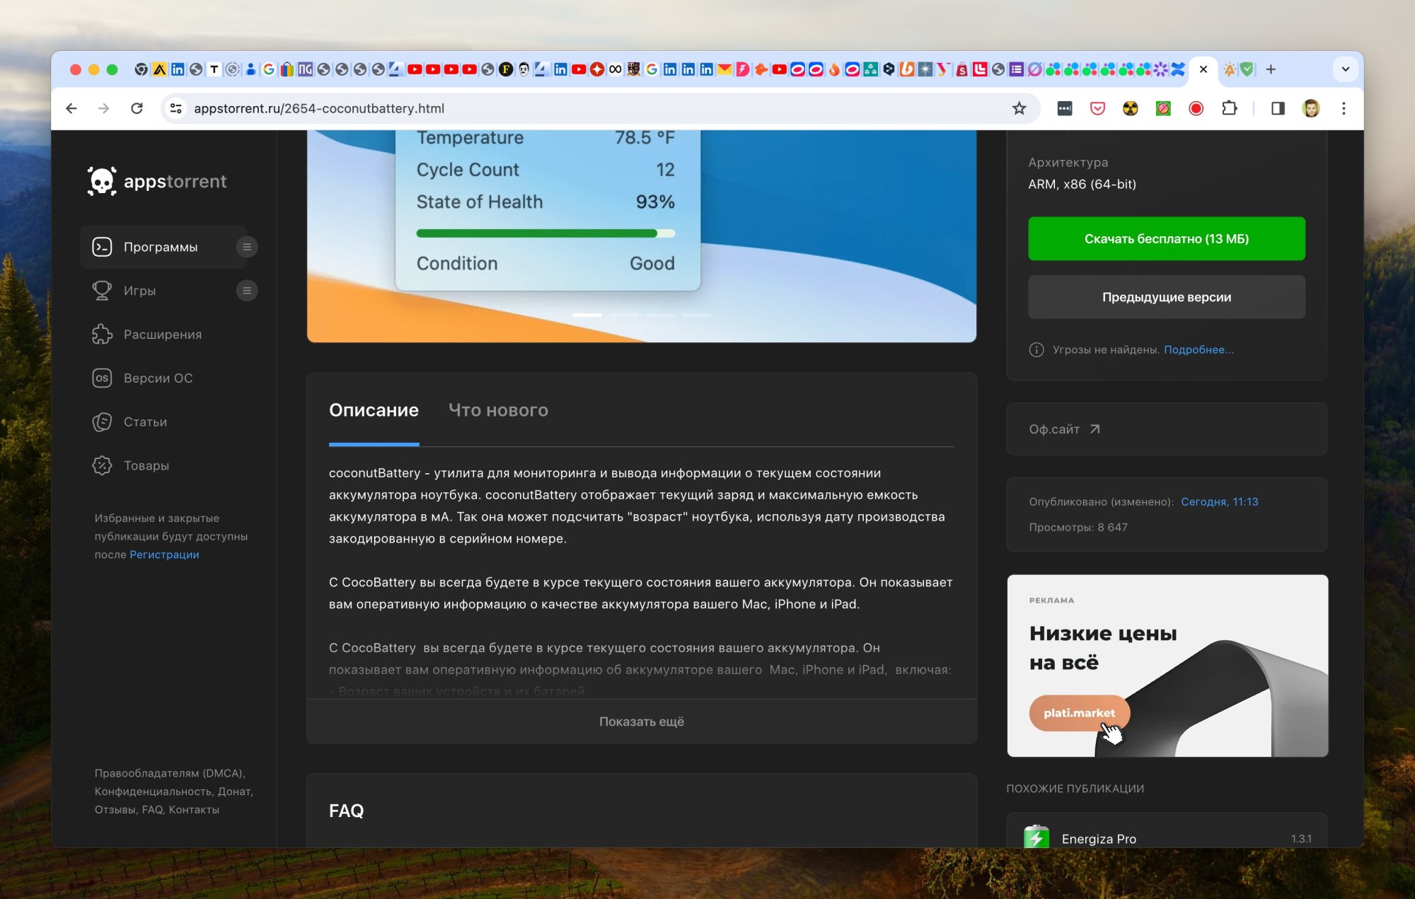Screen dimensions: 1415x899
Task: Click Скачать бесплатно (13 МБ) button
Action: 1167,238
